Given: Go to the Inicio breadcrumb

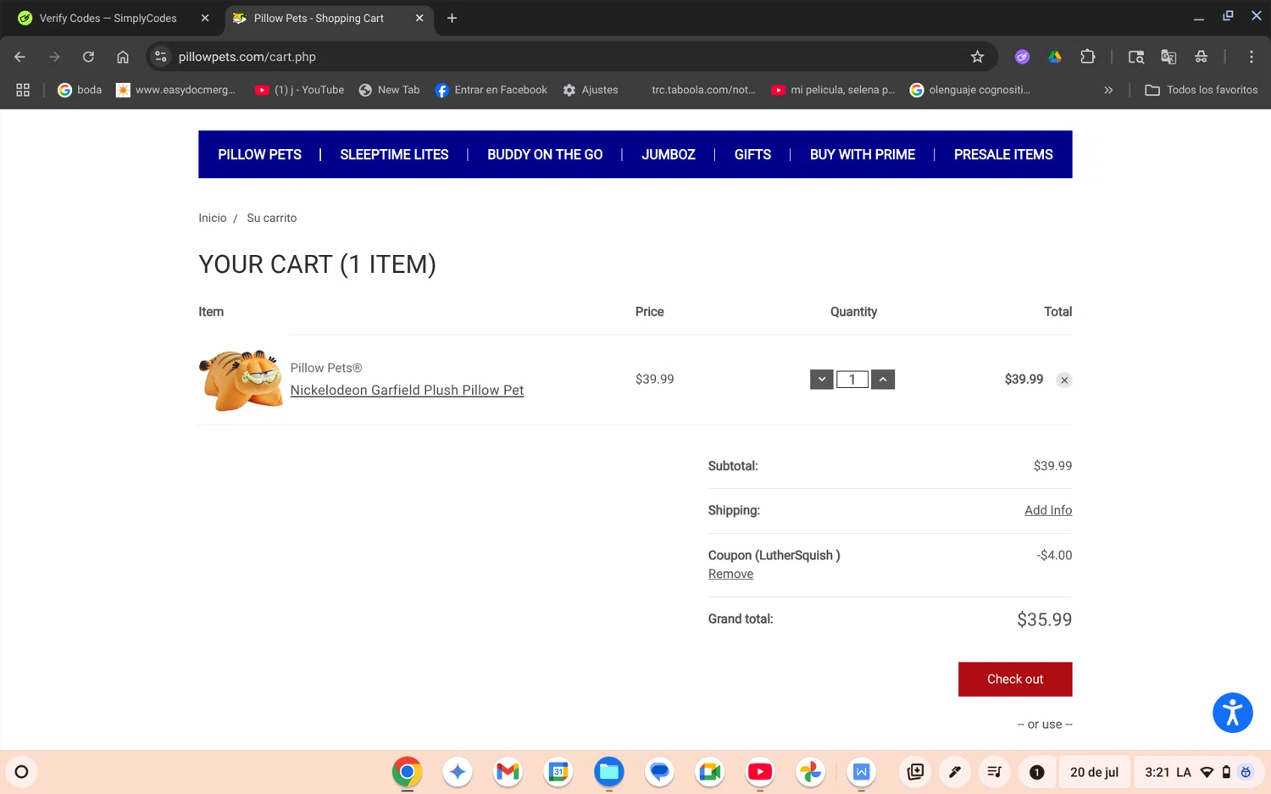Looking at the screenshot, I should (213, 218).
